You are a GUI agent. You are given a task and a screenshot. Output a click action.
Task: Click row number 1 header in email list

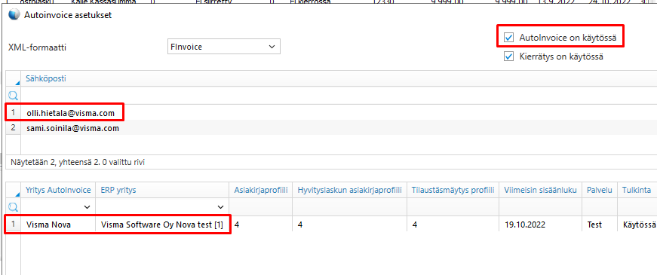(x=13, y=112)
